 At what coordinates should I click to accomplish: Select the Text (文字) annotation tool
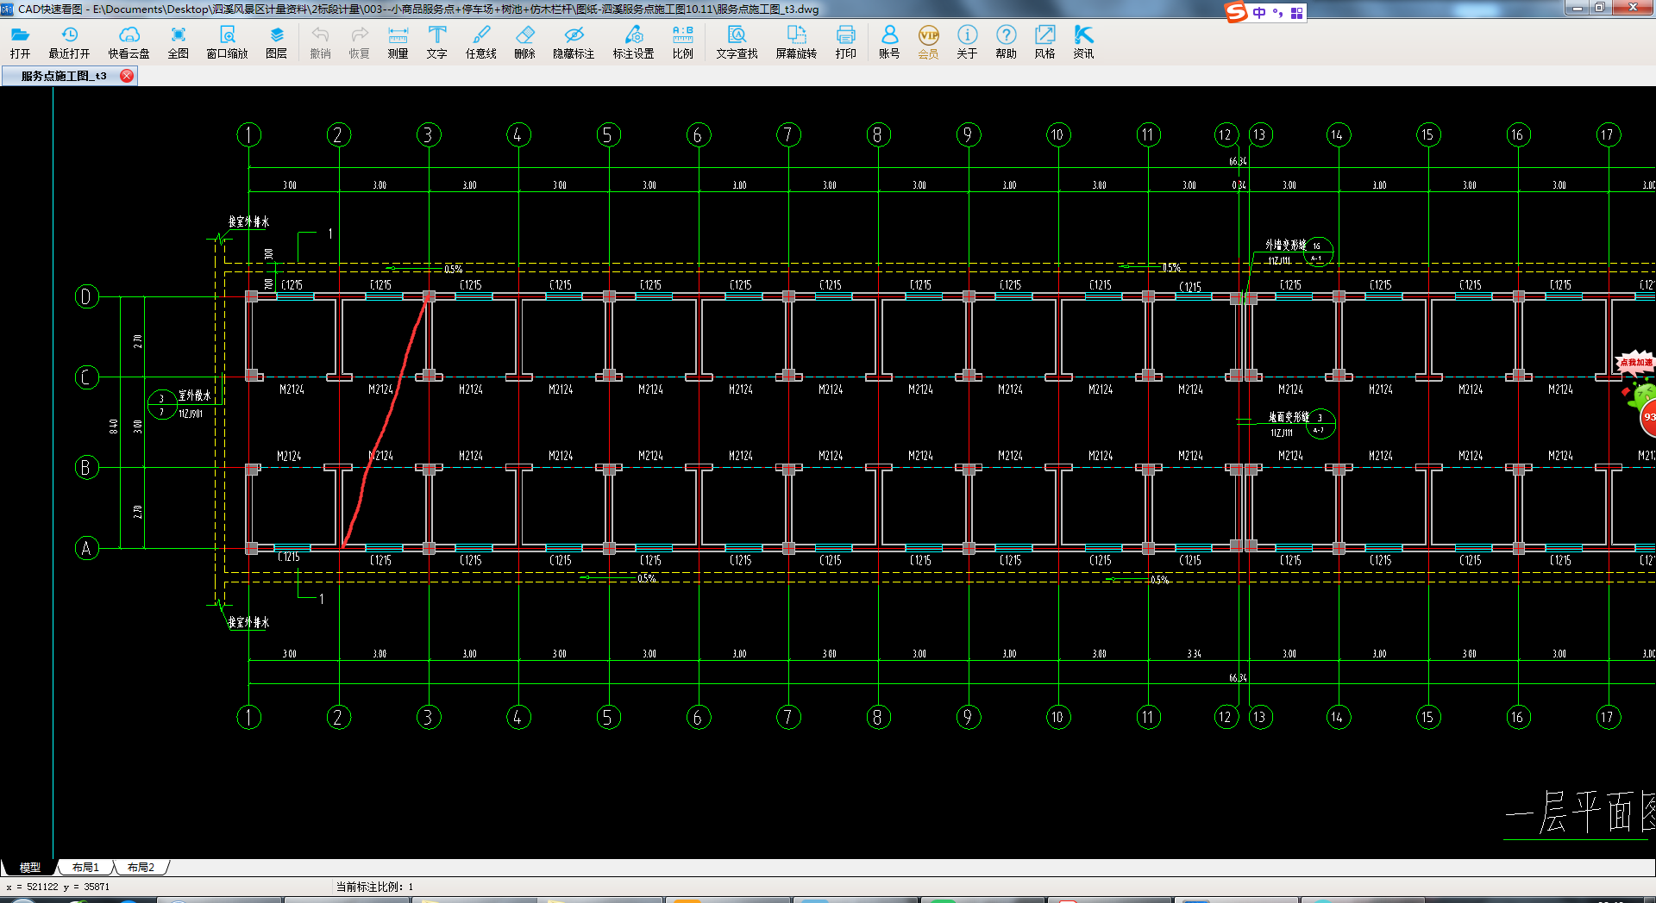[436, 41]
